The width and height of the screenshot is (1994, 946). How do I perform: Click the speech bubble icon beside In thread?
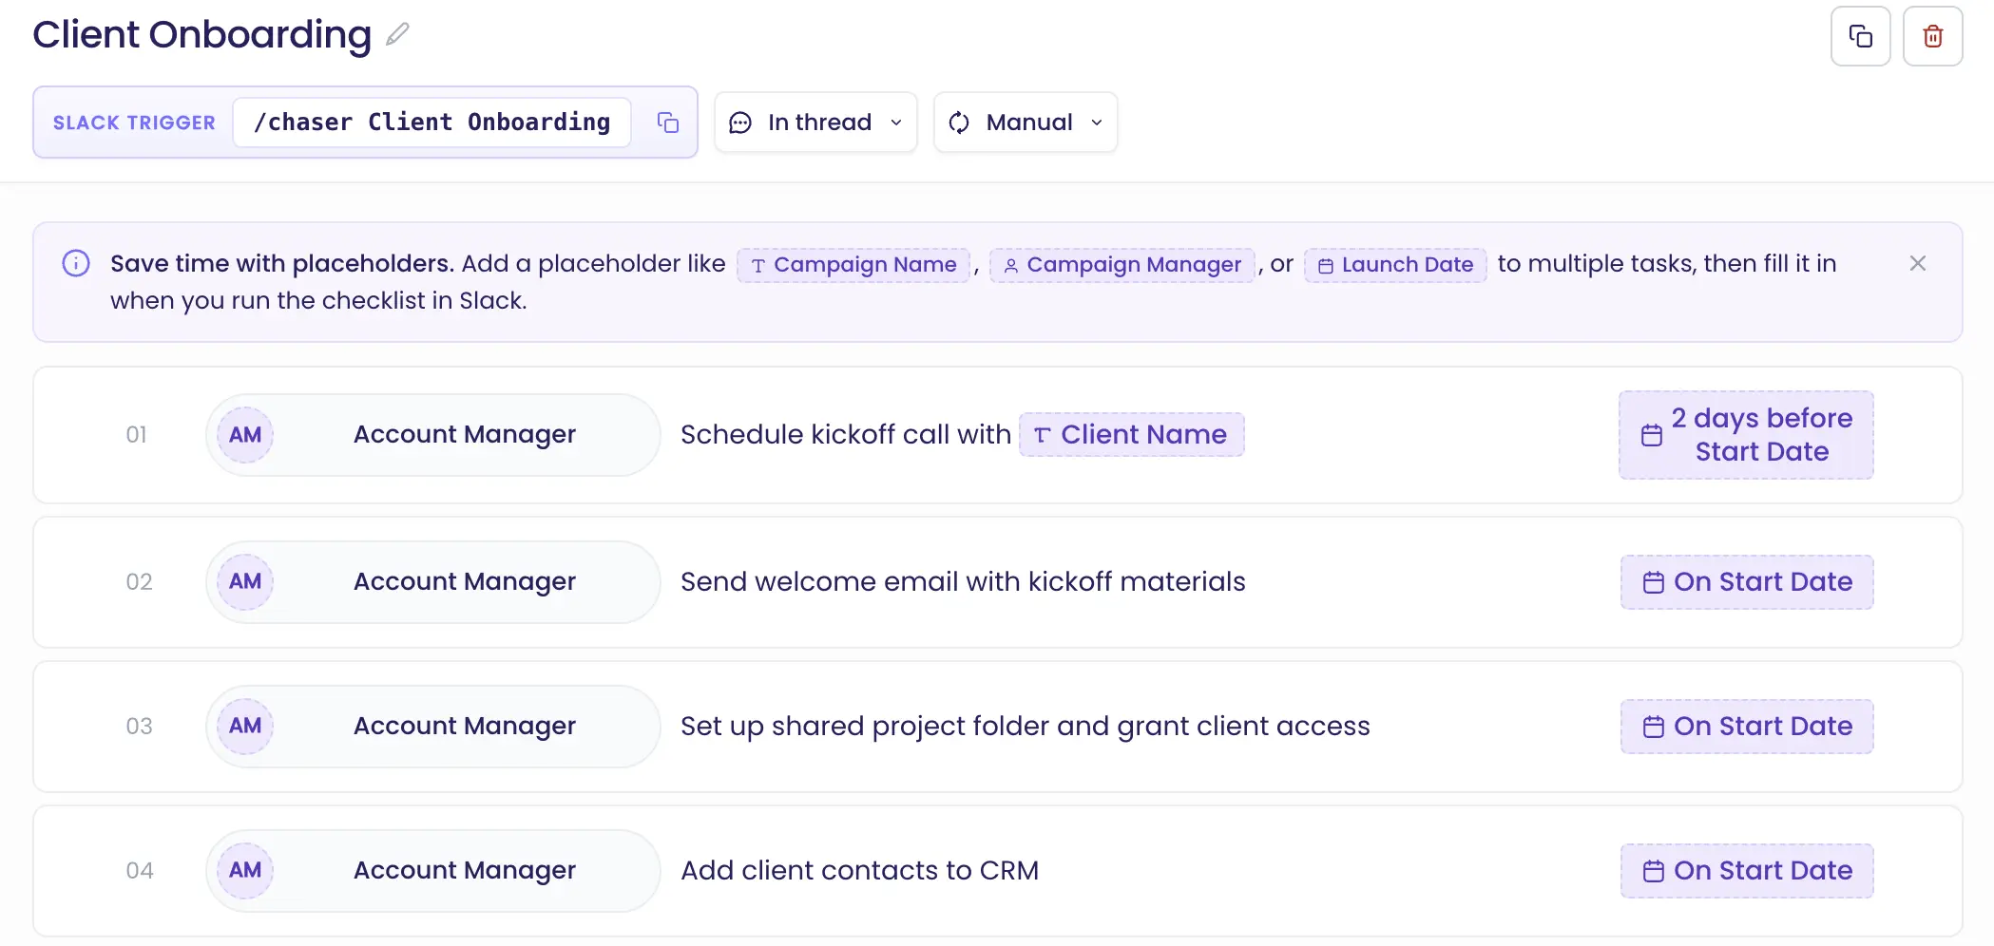740,123
